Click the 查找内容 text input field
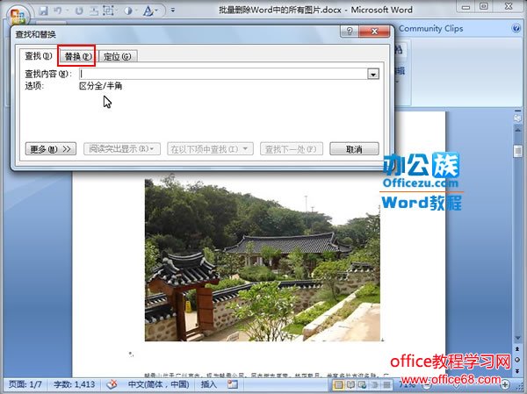The height and width of the screenshot is (394, 527). coord(223,74)
